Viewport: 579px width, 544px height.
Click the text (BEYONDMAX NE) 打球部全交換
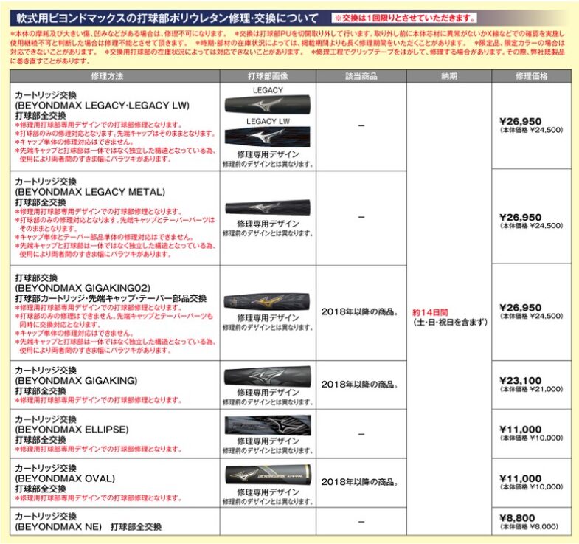point(88,526)
